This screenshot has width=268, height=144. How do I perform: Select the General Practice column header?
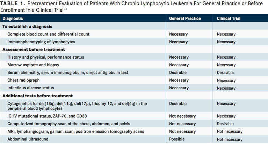point(185,18)
